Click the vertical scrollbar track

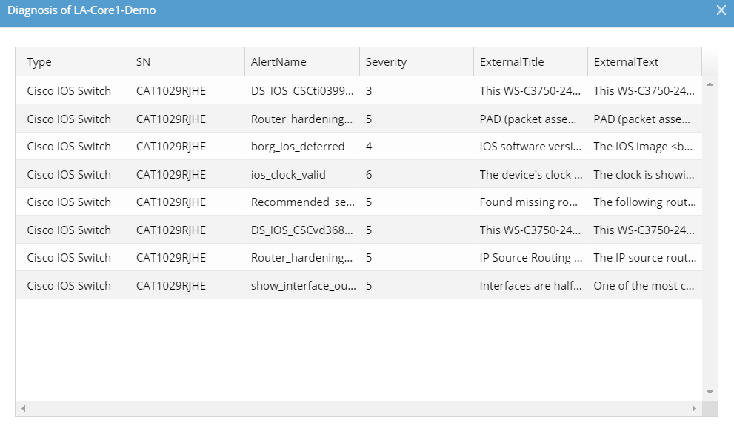pyautogui.click(x=710, y=237)
